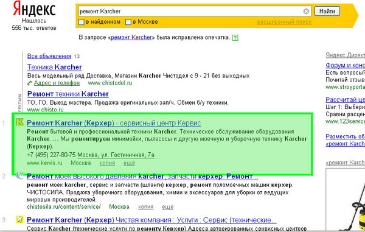Open the 'копия' cached link of the kervis.ru result
This screenshot has height=232, width=365.
click(x=107, y=163)
